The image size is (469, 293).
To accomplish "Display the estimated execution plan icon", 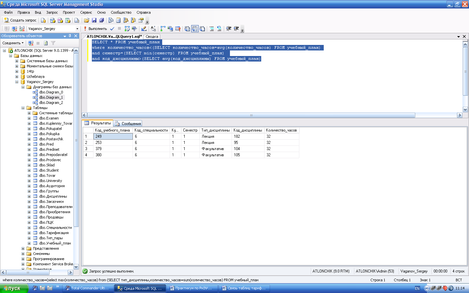I will (x=127, y=29).
